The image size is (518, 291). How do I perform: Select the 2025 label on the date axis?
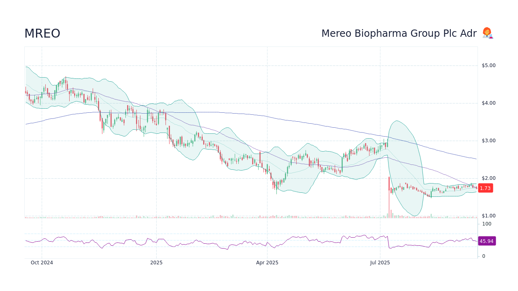pos(156,263)
